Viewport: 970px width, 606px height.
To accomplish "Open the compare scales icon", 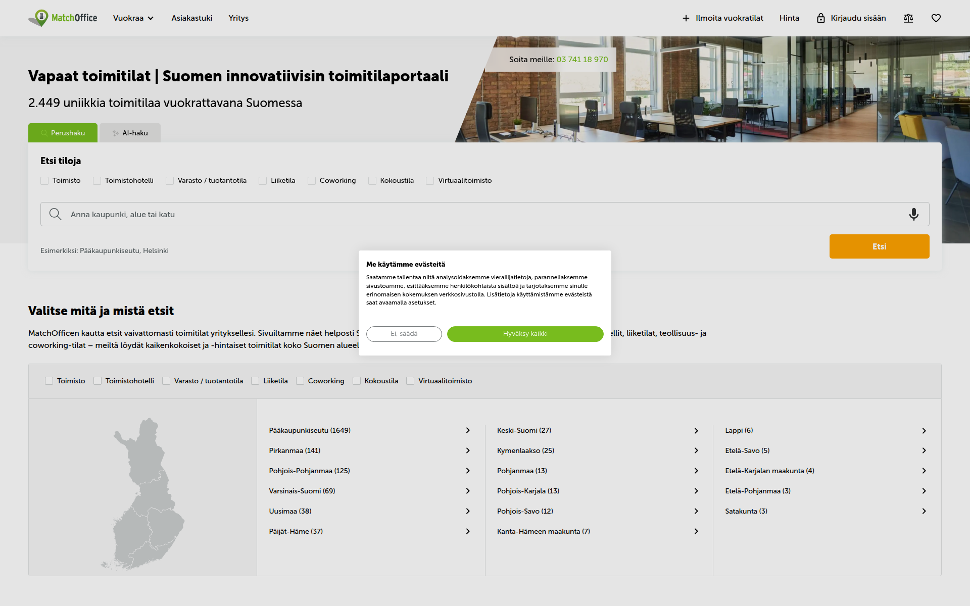I will point(908,18).
